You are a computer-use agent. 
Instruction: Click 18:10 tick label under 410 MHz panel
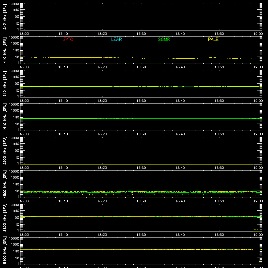click(x=63, y=67)
